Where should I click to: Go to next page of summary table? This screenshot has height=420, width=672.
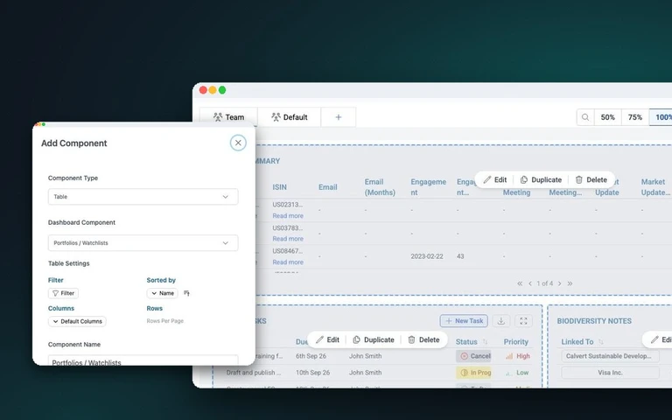(559, 283)
